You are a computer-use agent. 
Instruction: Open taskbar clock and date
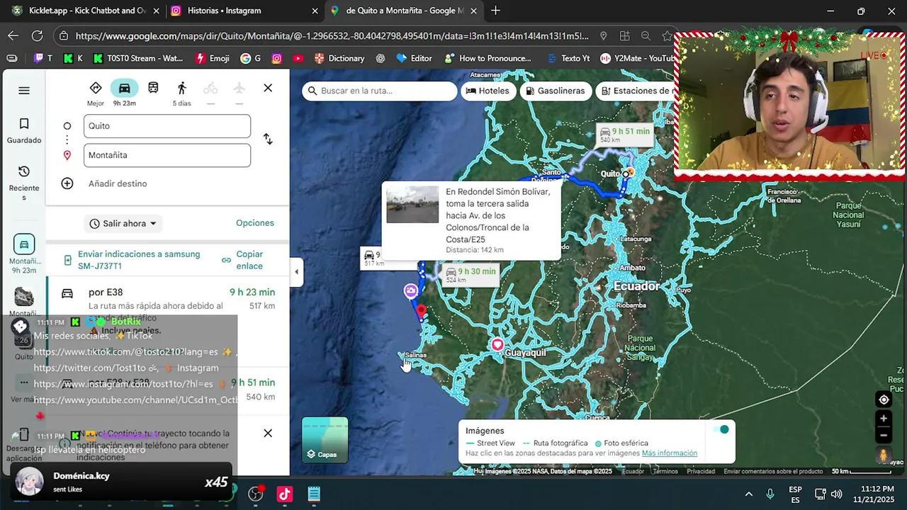pyautogui.click(x=873, y=494)
